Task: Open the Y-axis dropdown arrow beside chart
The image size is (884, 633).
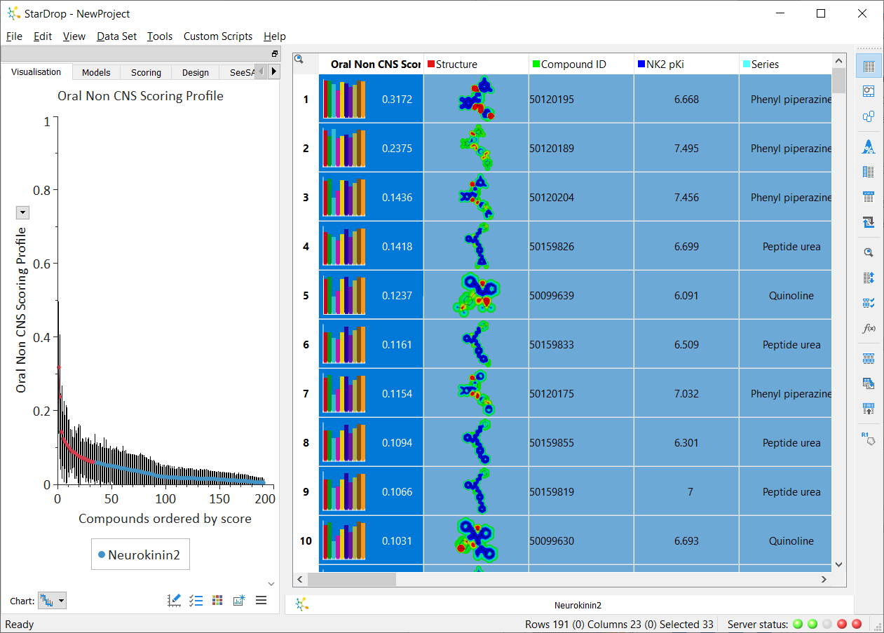Action: coord(22,213)
